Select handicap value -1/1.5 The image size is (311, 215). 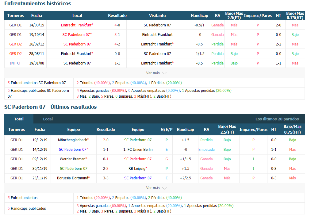click(199, 54)
